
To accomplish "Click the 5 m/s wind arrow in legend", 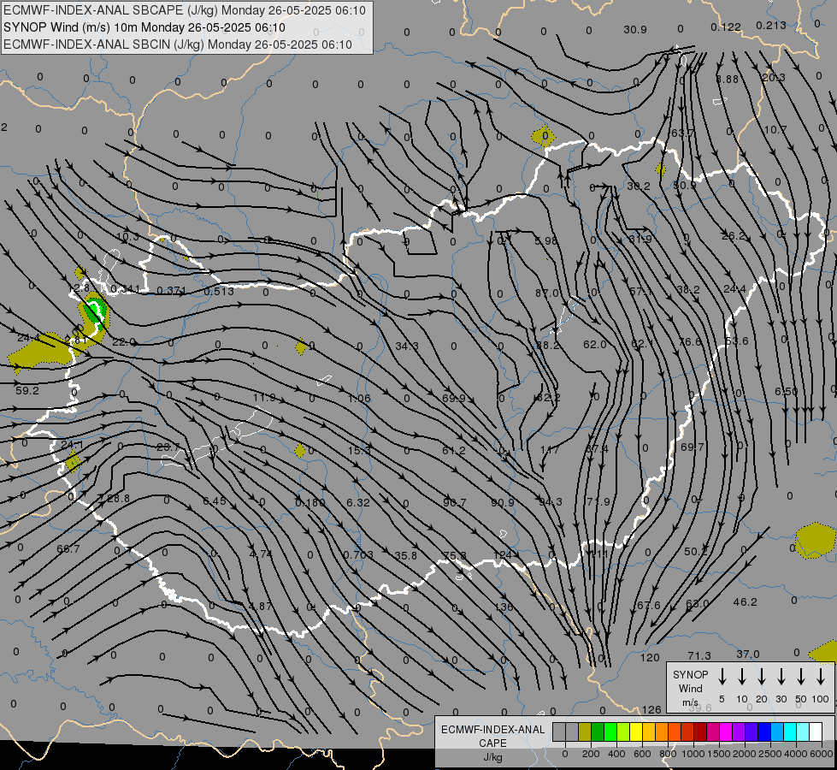I will [722, 677].
